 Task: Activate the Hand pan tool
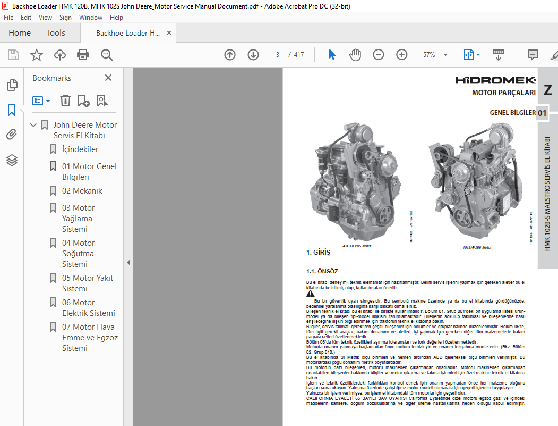[355, 55]
